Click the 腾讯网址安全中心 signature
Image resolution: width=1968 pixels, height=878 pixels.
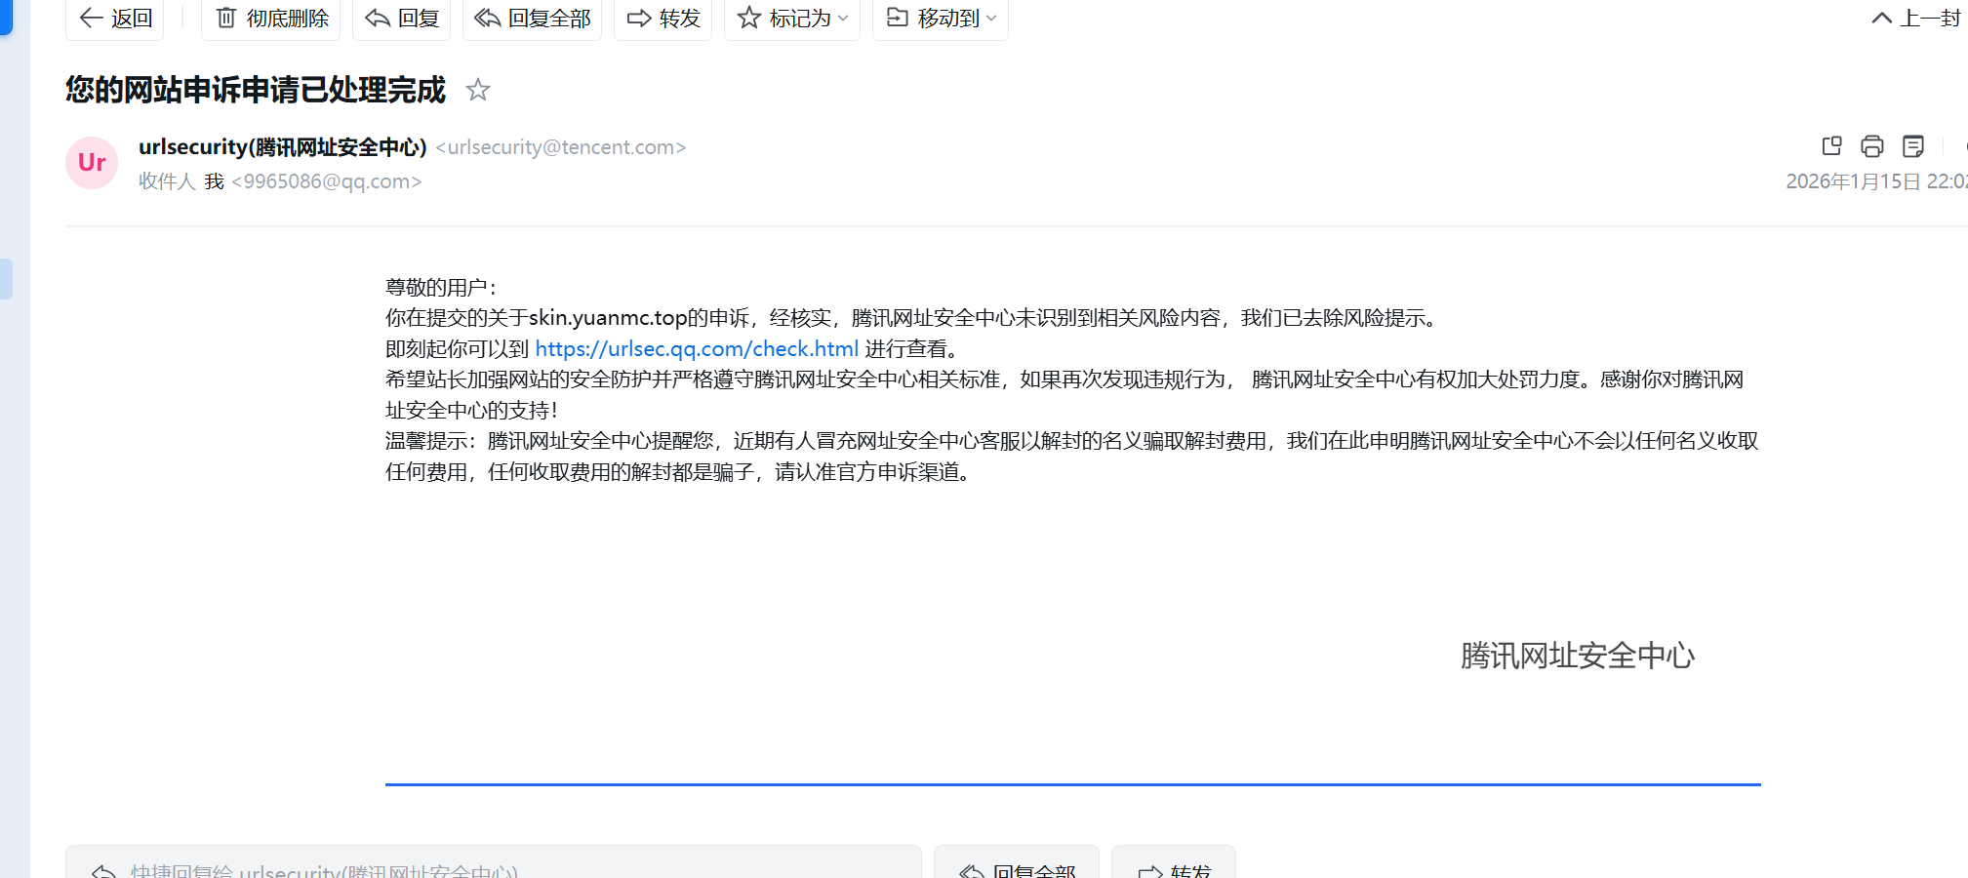coord(1578,656)
